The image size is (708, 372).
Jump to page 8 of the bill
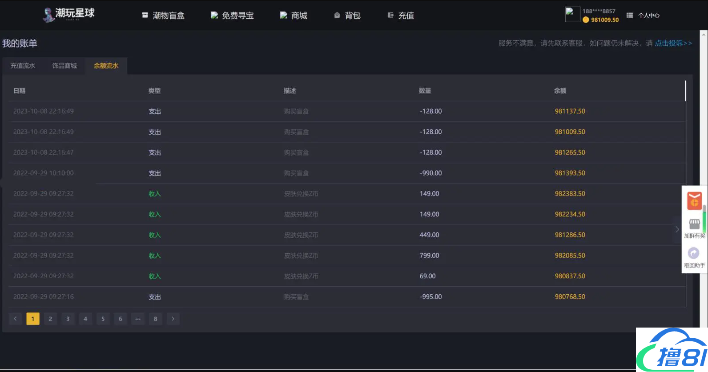tap(155, 319)
